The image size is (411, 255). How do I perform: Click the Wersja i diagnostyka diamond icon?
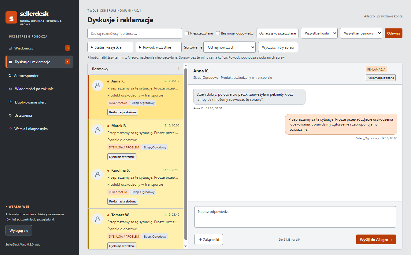(x=10, y=129)
